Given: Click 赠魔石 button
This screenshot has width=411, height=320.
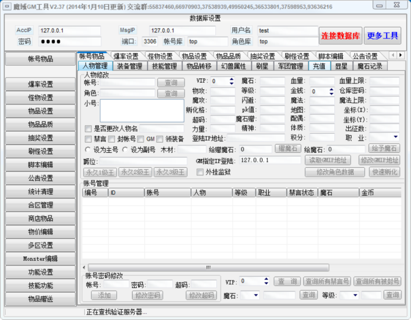Looking at the screenshot, I should click(288, 149).
